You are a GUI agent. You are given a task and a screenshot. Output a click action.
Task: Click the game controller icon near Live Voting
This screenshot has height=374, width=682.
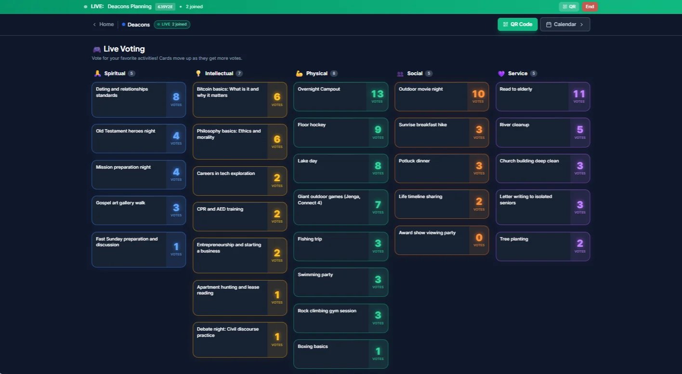click(x=96, y=49)
